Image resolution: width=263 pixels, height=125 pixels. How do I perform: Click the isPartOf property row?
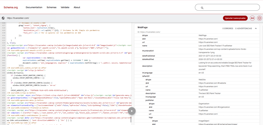point(197,76)
